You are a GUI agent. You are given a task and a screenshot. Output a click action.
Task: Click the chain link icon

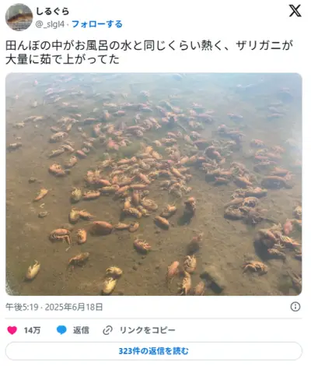(x=107, y=330)
